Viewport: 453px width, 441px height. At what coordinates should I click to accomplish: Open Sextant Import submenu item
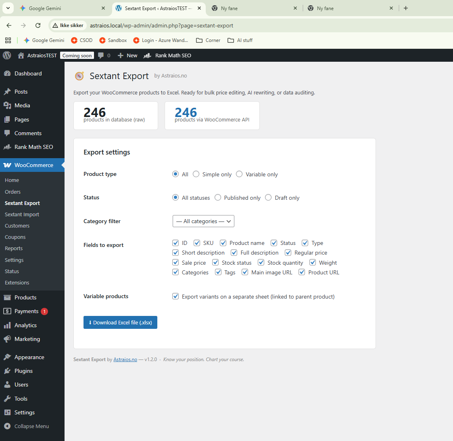click(22, 214)
